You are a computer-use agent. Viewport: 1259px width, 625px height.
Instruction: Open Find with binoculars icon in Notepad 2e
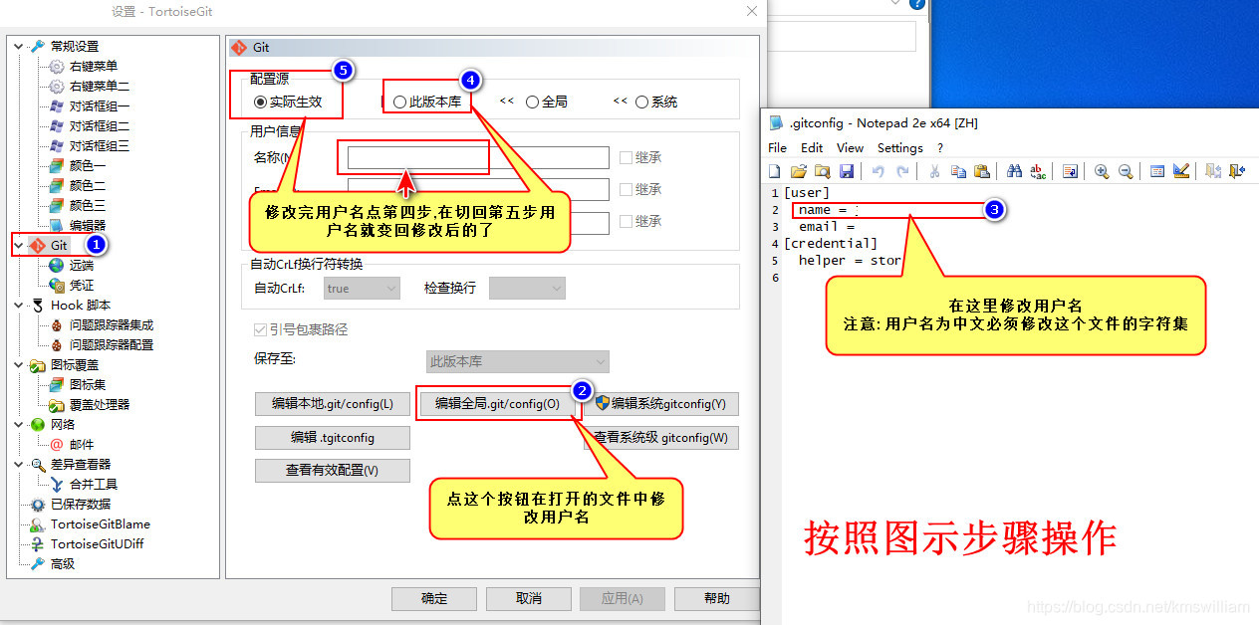(1014, 171)
